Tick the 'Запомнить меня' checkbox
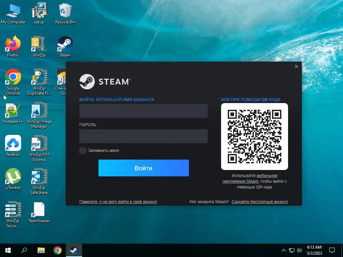Viewport: 343px width, 257px height. click(x=83, y=151)
